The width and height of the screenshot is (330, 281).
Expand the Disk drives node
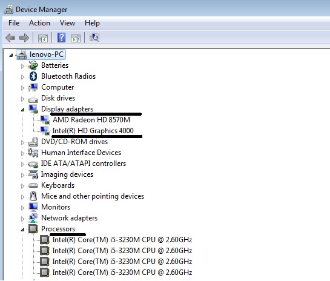pyautogui.click(x=22, y=99)
